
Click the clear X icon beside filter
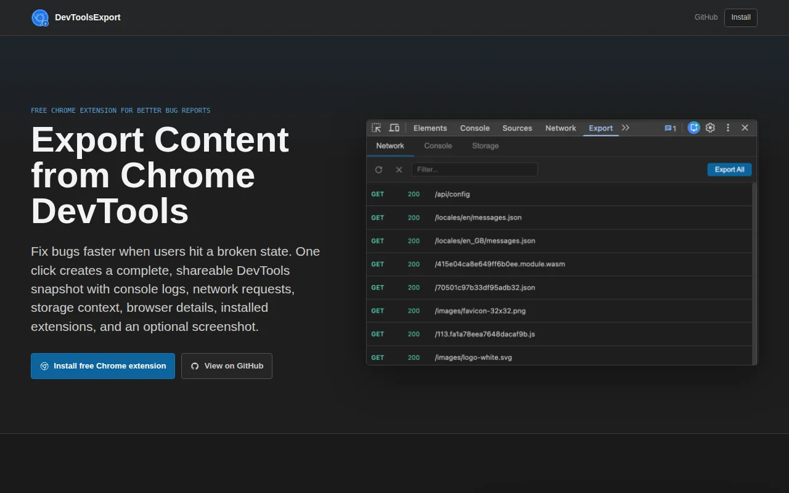(399, 169)
